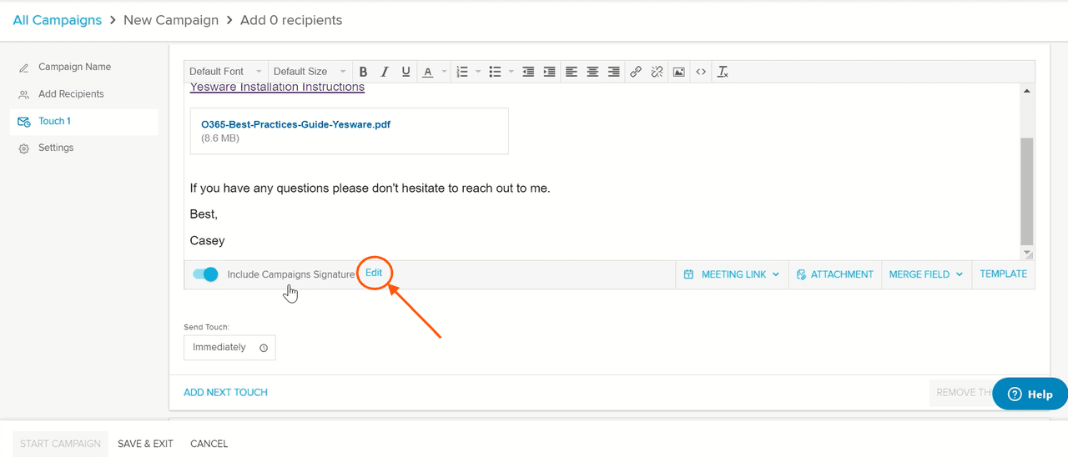Center align the text
This screenshot has height=457, width=1068.
click(x=592, y=72)
